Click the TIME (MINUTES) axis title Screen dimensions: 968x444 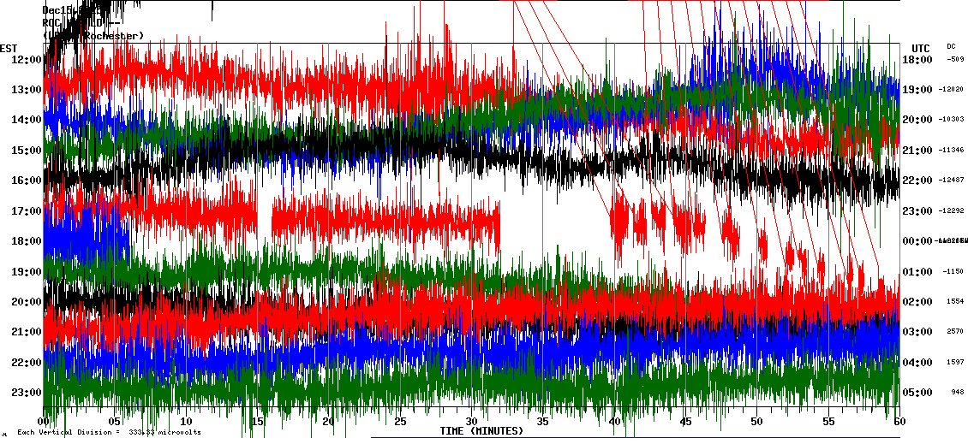(481, 431)
